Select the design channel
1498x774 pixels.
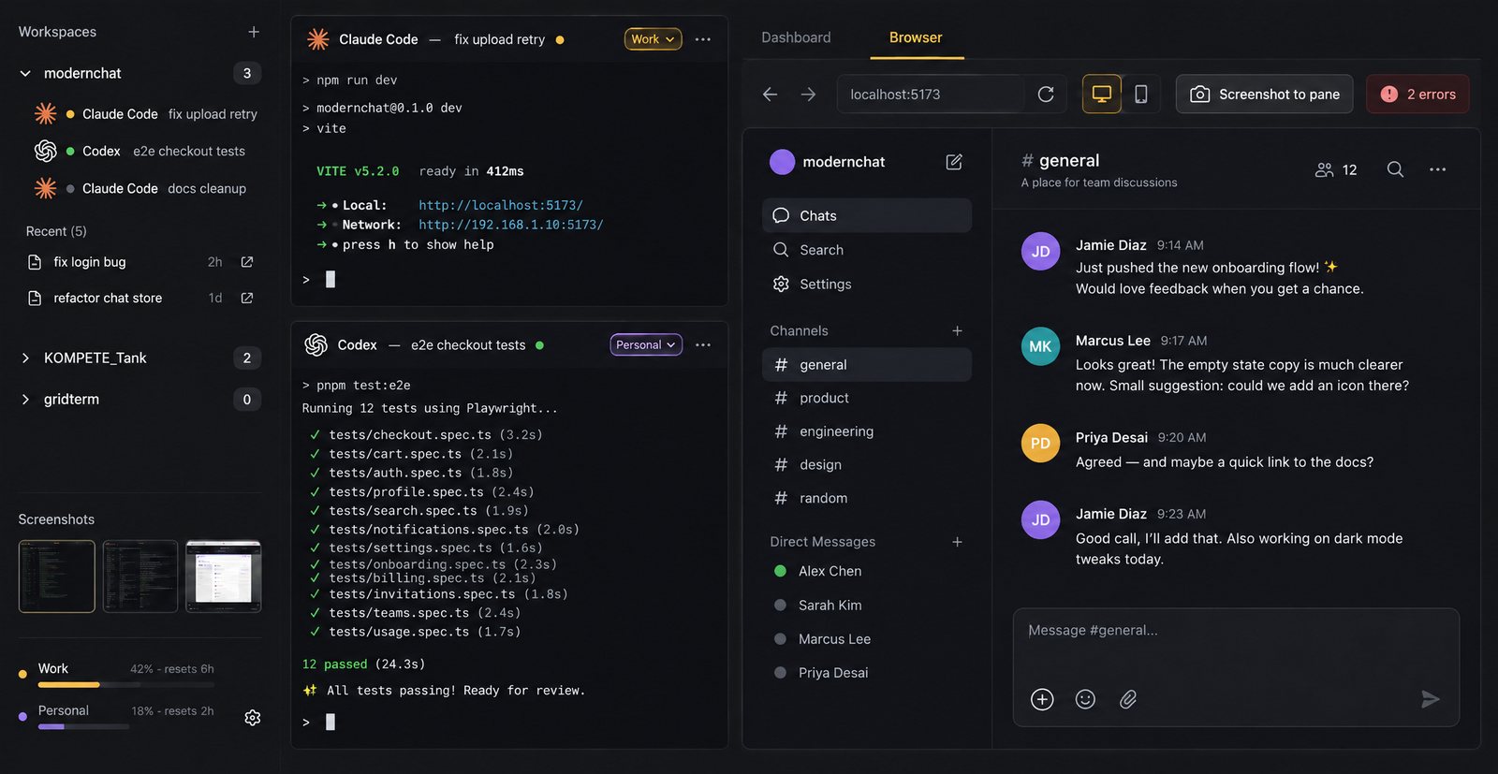867,465
